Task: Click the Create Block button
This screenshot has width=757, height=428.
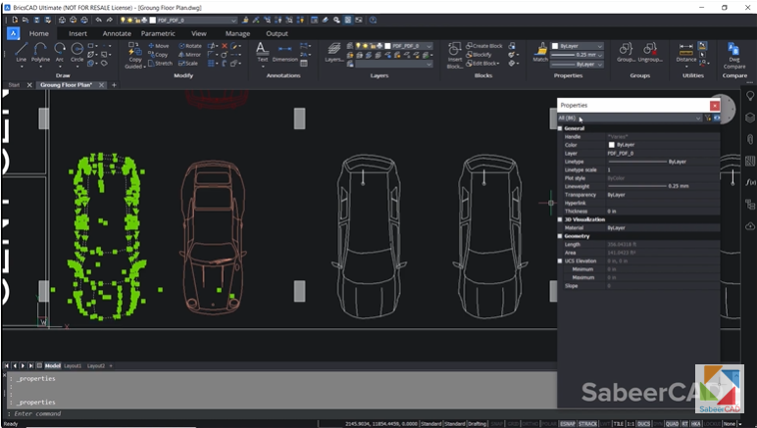Action: (x=484, y=46)
